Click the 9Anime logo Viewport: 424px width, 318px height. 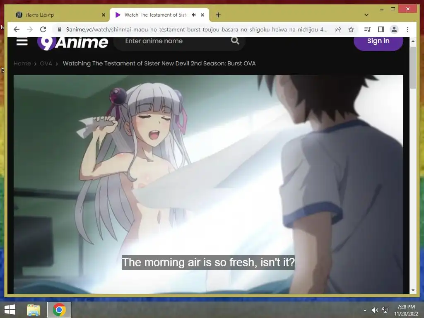[72, 43]
